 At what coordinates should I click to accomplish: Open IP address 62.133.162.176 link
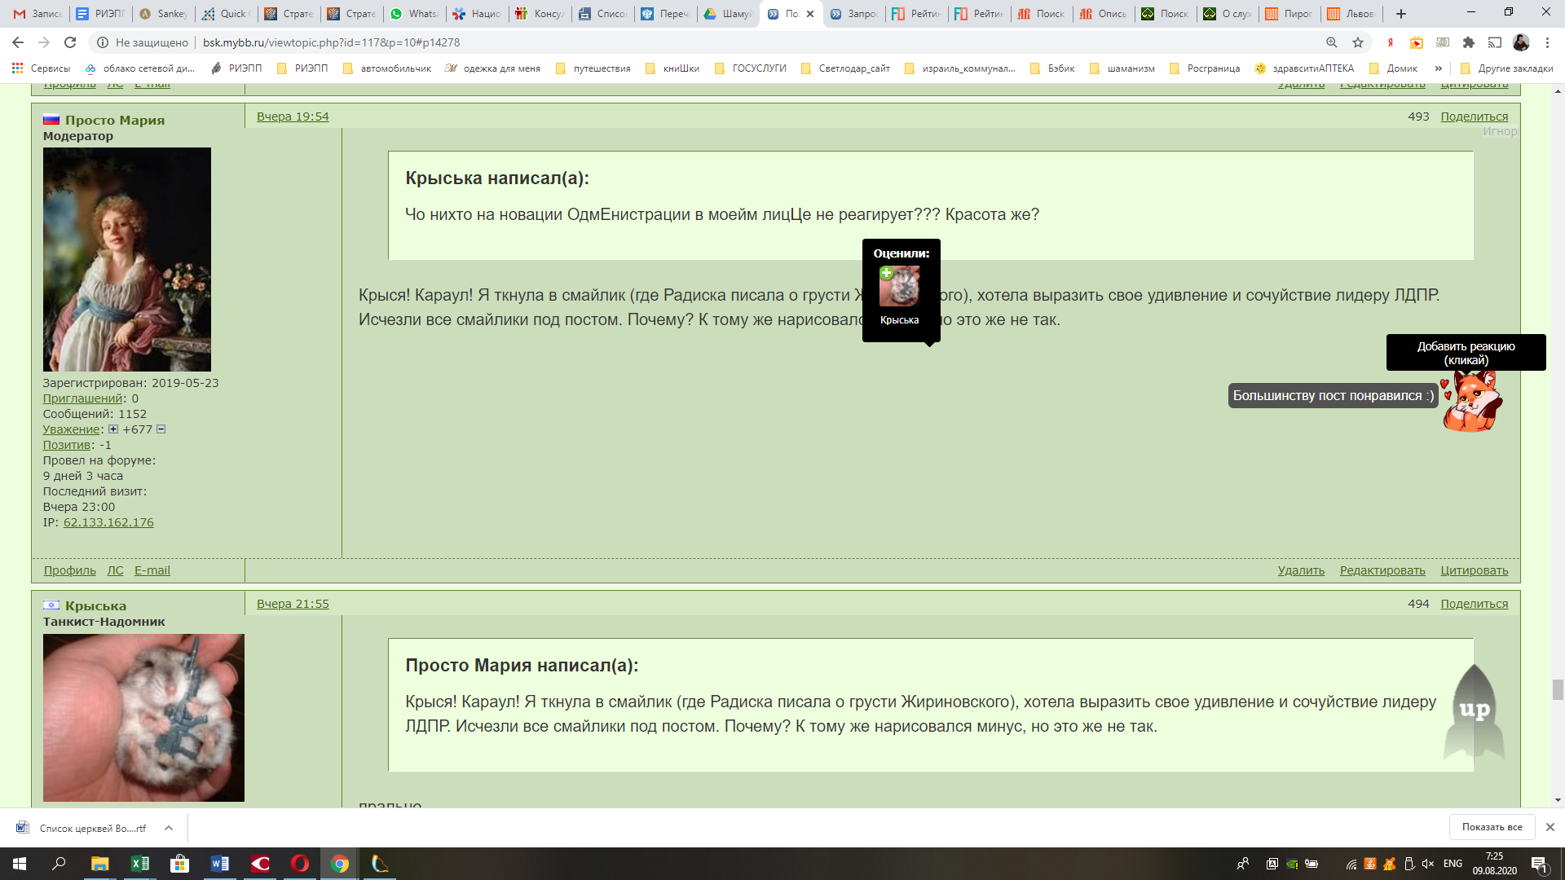(108, 522)
